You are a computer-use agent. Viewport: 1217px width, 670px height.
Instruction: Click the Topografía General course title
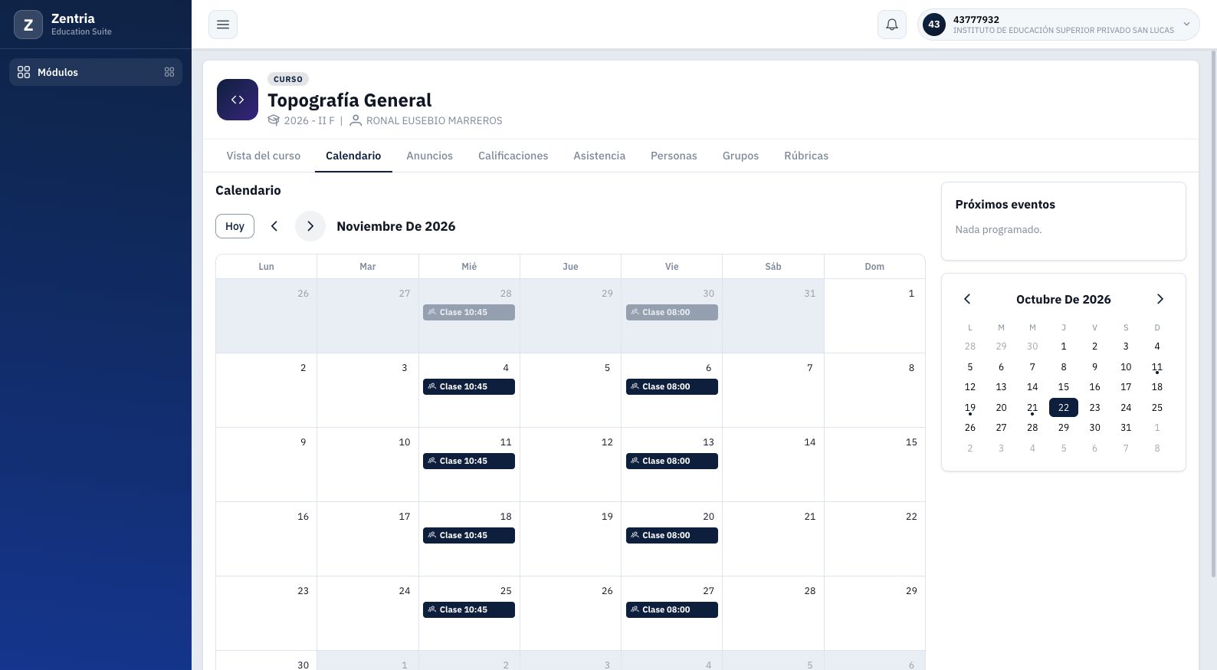pos(349,100)
